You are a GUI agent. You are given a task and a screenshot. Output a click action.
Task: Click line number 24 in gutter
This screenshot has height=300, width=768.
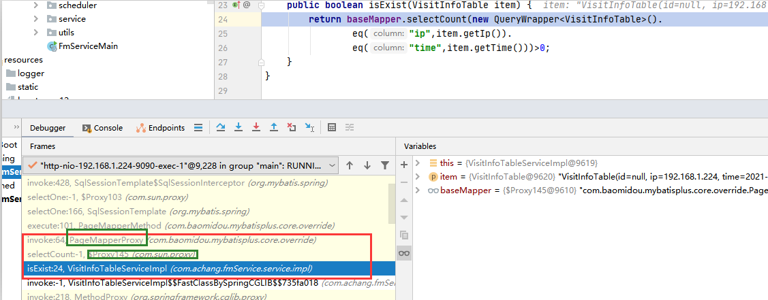click(223, 20)
